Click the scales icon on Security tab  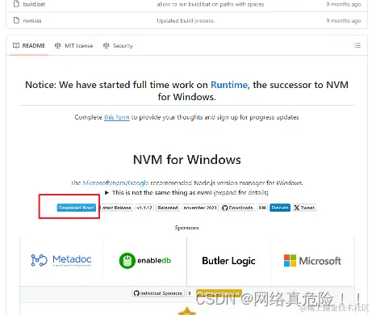pyautogui.click(x=106, y=45)
